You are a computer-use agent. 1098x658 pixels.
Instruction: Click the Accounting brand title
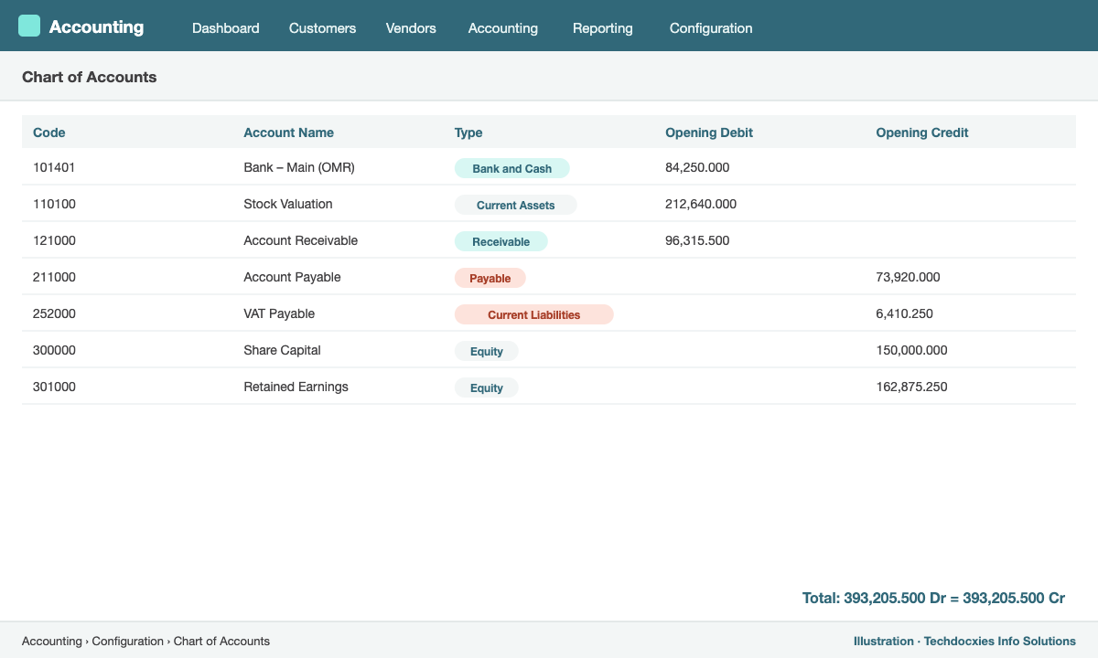(96, 27)
